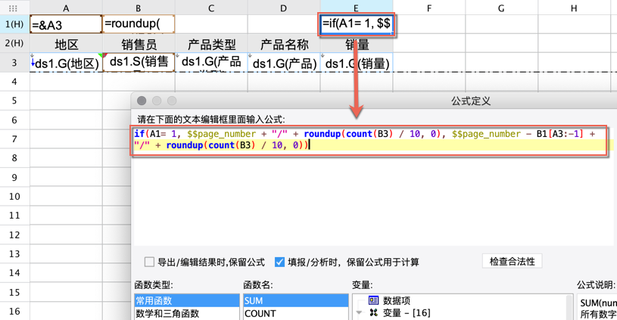Click column E header

pyautogui.click(x=357, y=8)
